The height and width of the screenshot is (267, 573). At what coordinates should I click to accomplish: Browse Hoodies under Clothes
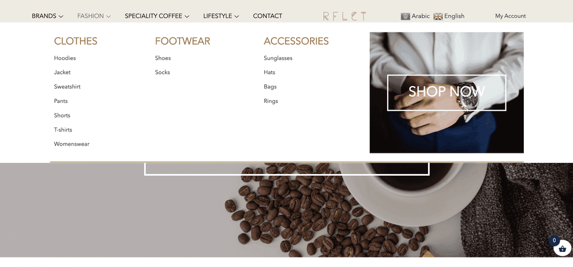pos(65,58)
